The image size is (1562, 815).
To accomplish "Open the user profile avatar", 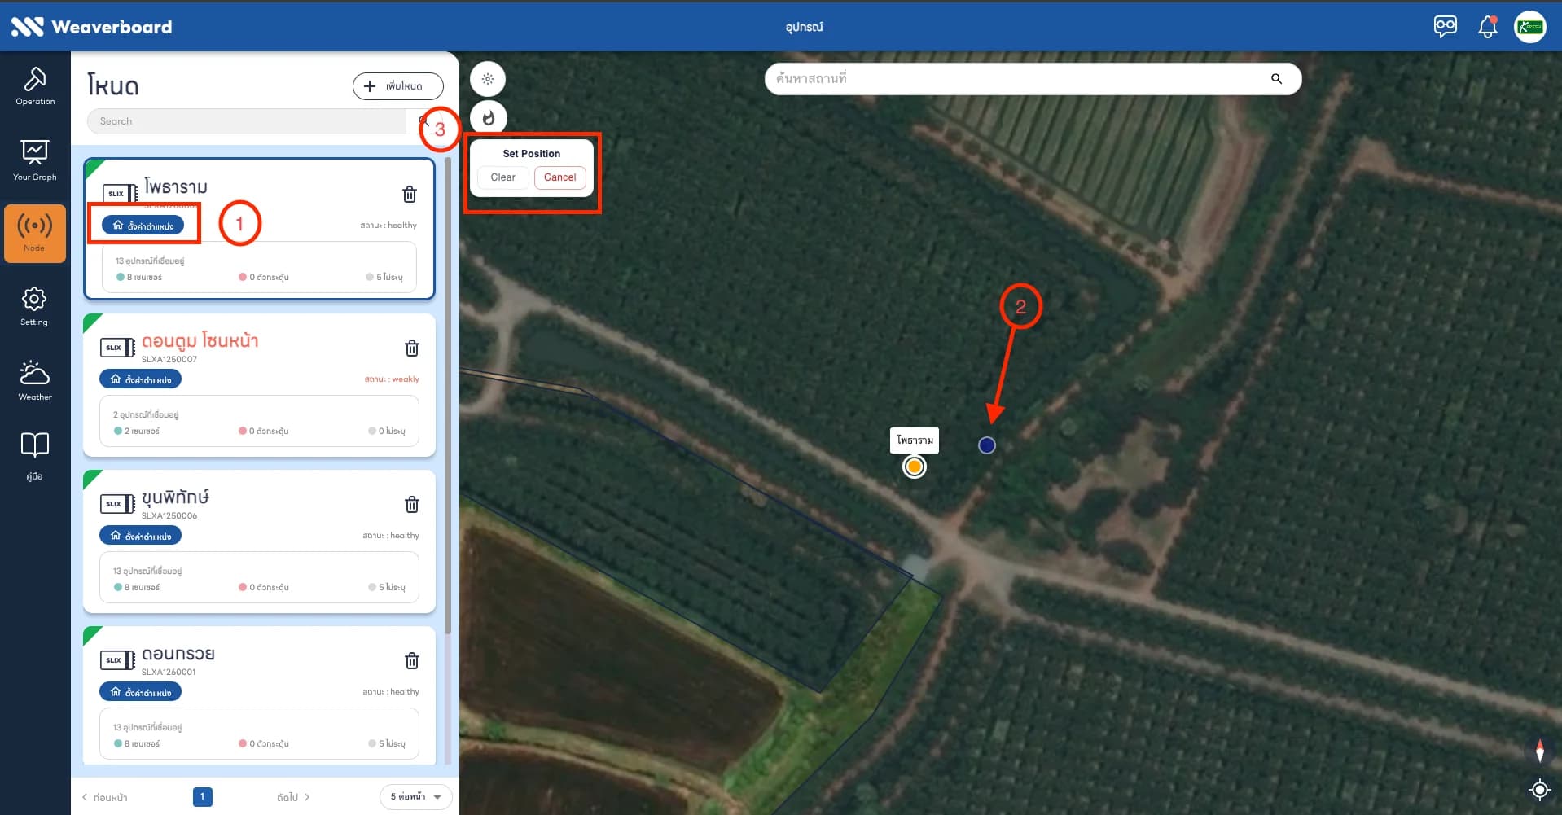I will [x=1530, y=27].
